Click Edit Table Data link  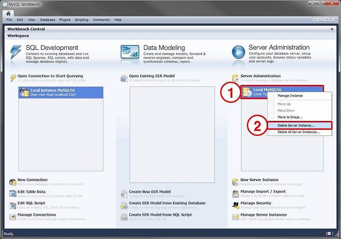pyautogui.click(x=32, y=192)
